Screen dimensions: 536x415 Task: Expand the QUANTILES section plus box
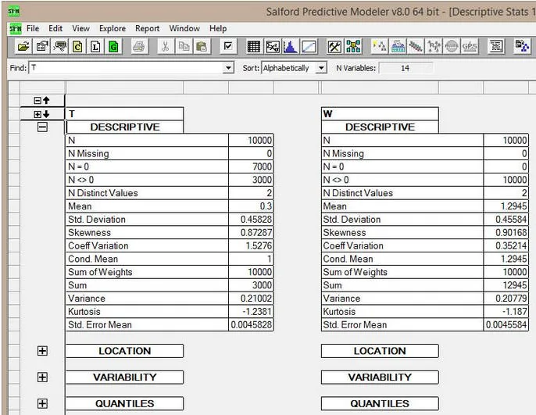coord(42,404)
